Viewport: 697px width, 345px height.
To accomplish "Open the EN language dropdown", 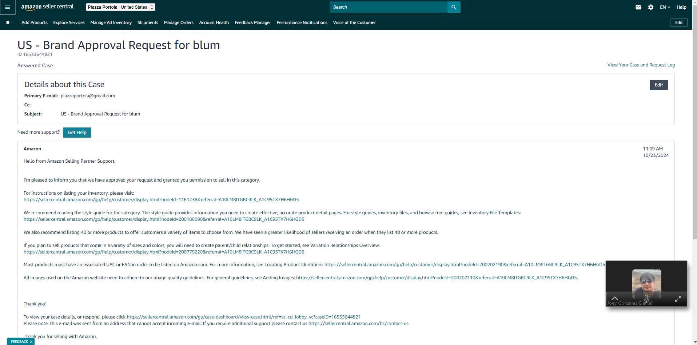I will click(x=665, y=7).
